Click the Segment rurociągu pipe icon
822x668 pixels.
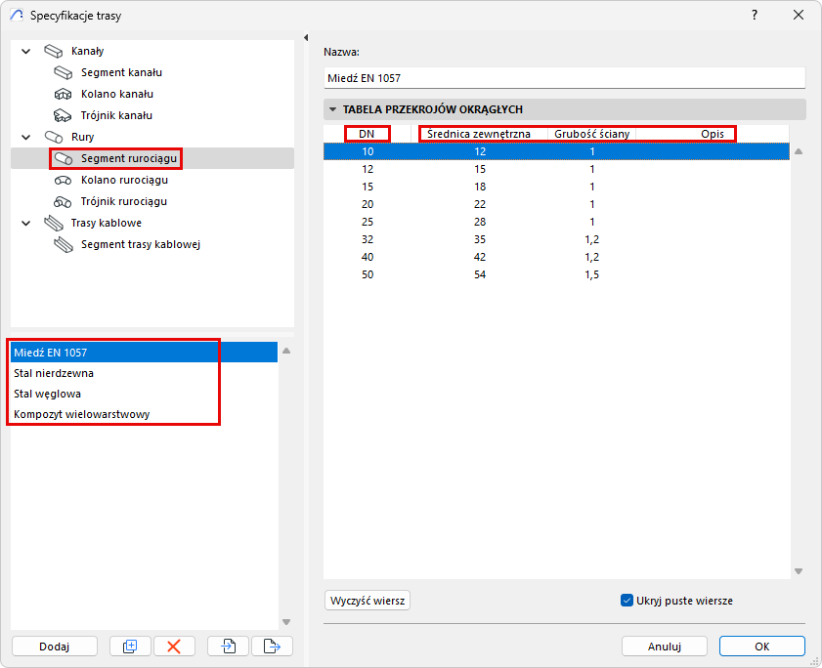(64, 158)
